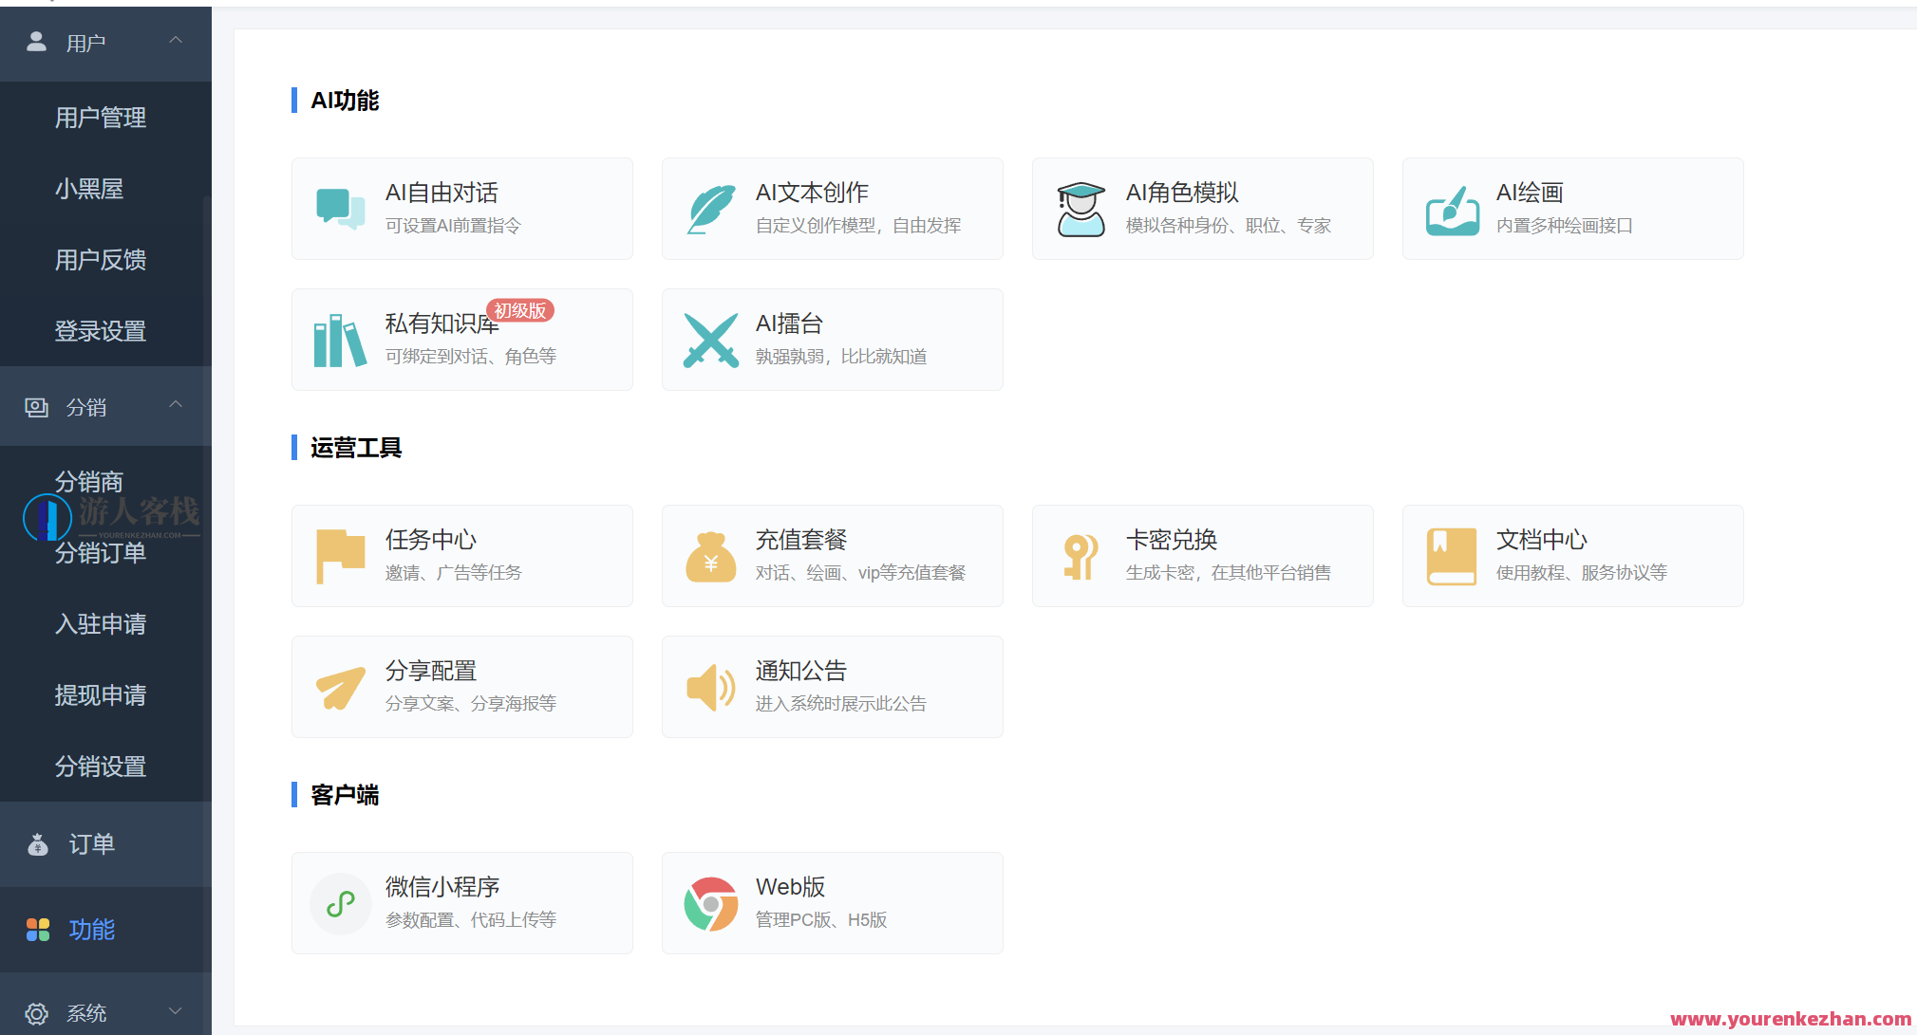Select the 卡密兑换 key icon

point(1080,556)
